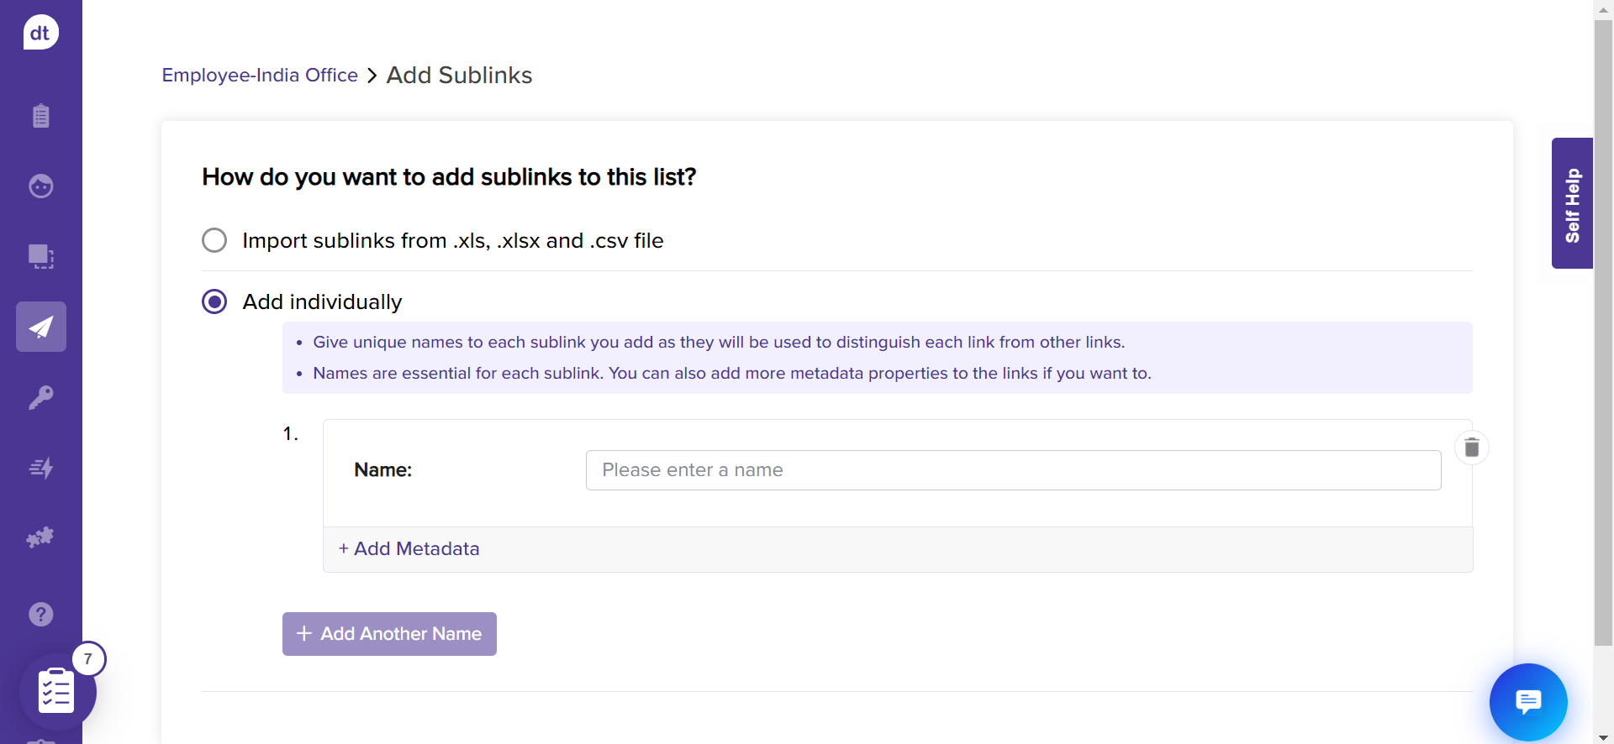Screen dimensions: 1614x744
Task: Open the puzzle pieces sidebar icon
Action: click(x=40, y=537)
